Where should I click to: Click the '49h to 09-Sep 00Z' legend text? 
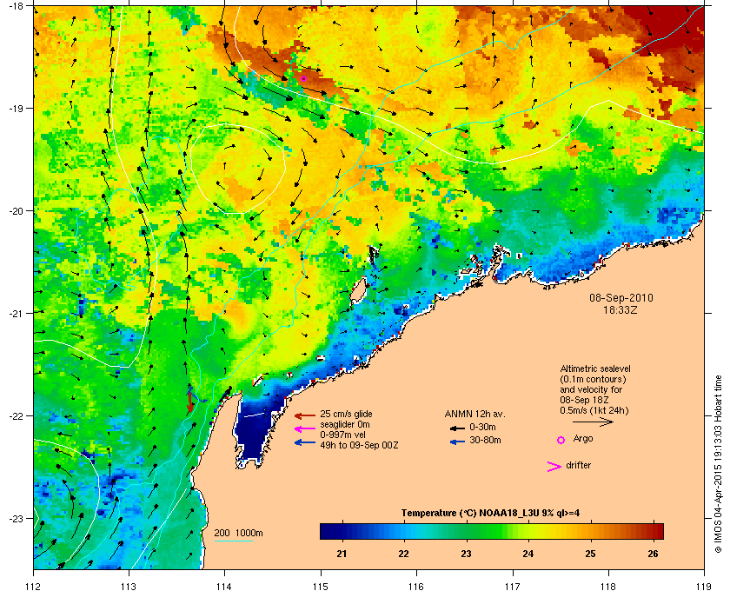tap(359, 445)
